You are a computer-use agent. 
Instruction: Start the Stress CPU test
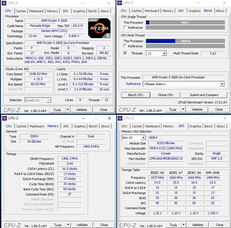point(166,95)
